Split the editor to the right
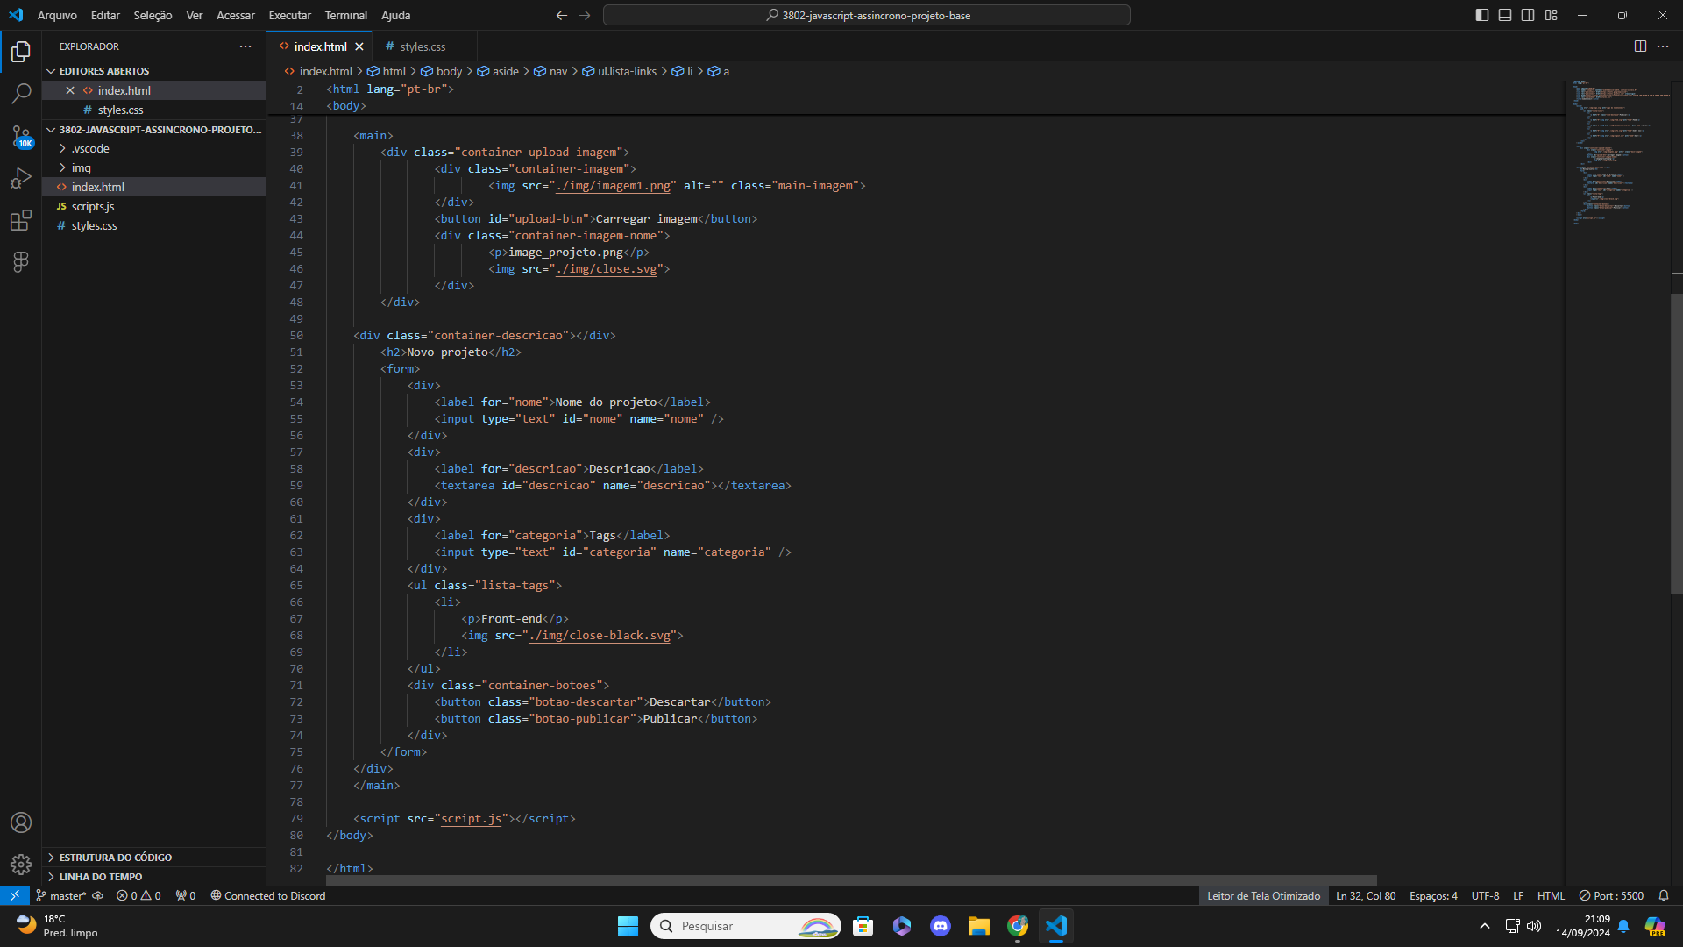 tap(1640, 46)
